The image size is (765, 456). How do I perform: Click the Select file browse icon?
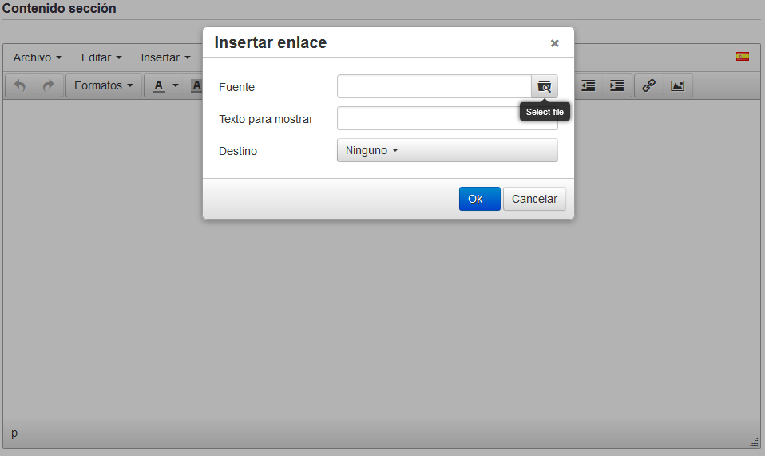pyautogui.click(x=545, y=86)
